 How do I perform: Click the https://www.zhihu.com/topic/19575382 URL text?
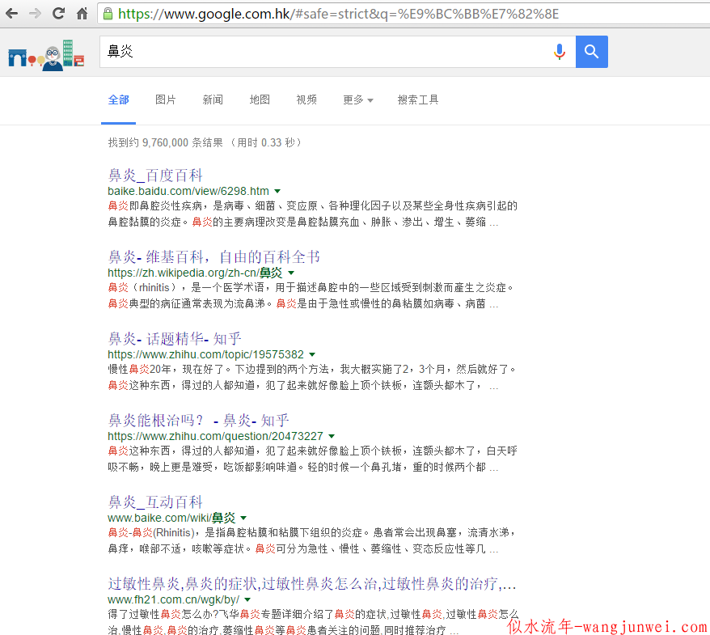[205, 354]
